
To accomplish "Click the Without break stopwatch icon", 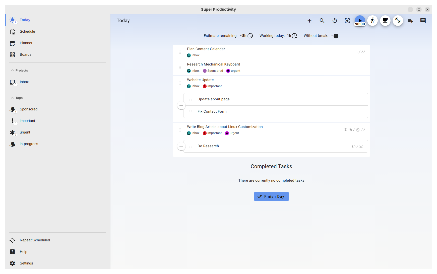I will (336, 36).
